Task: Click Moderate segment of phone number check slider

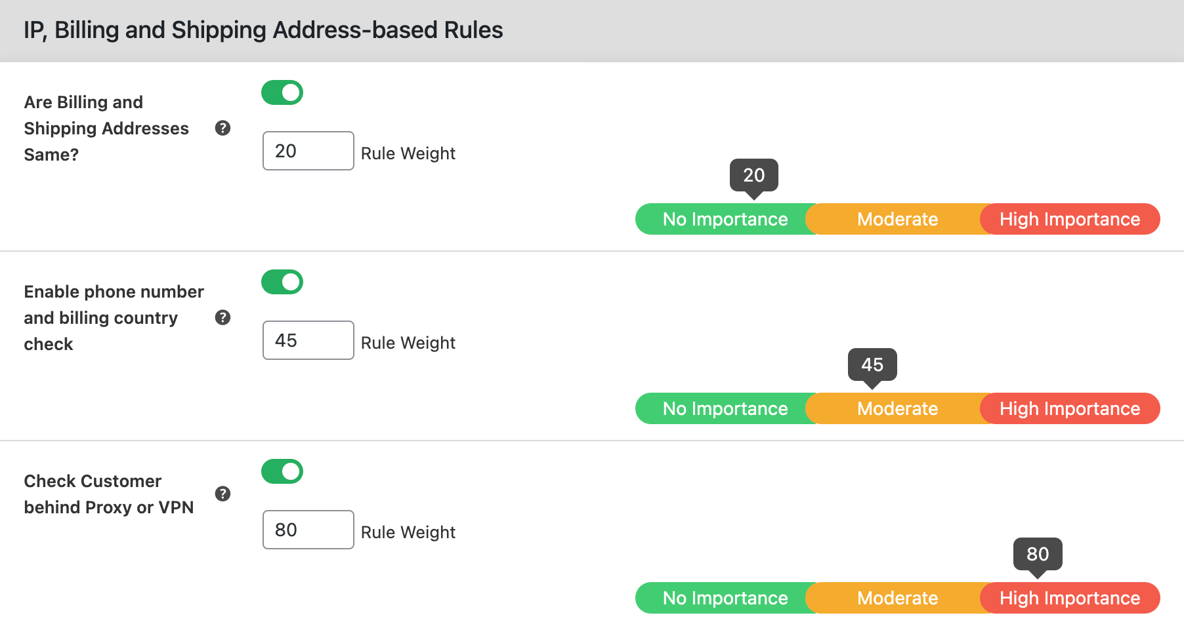Action: coord(897,408)
